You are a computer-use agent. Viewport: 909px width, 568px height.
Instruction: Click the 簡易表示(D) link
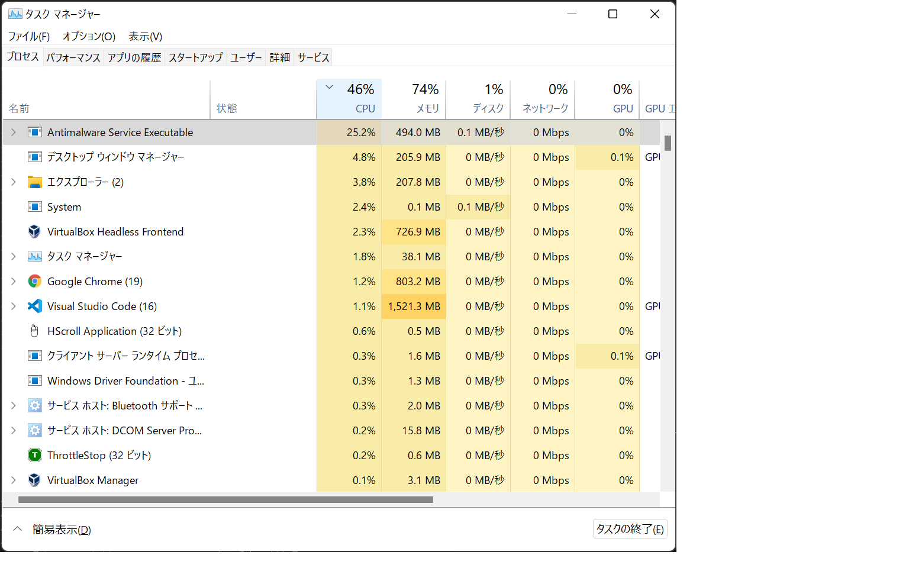[62, 530]
